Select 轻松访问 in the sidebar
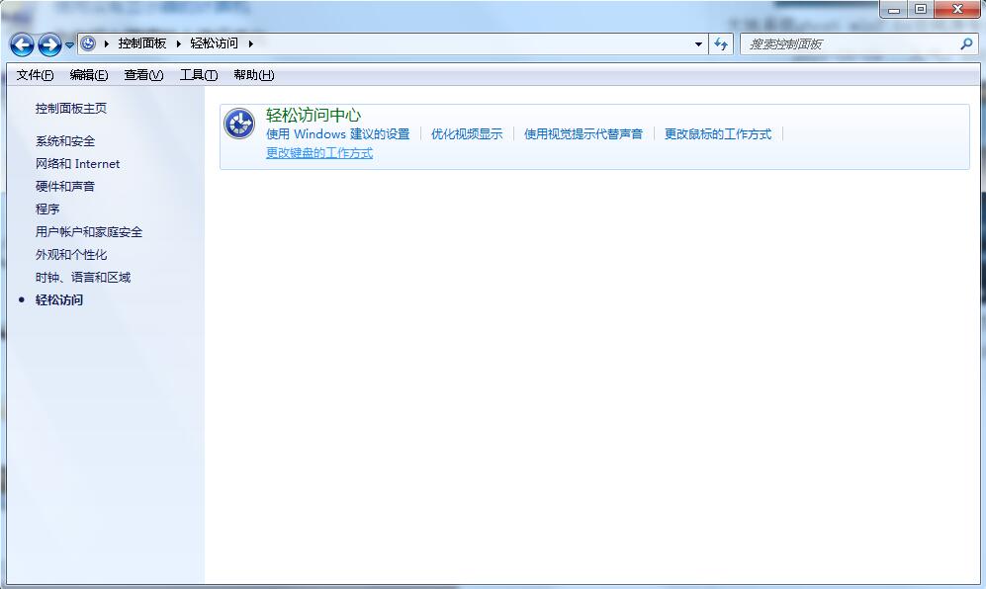This screenshot has height=589, width=986. point(59,299)
